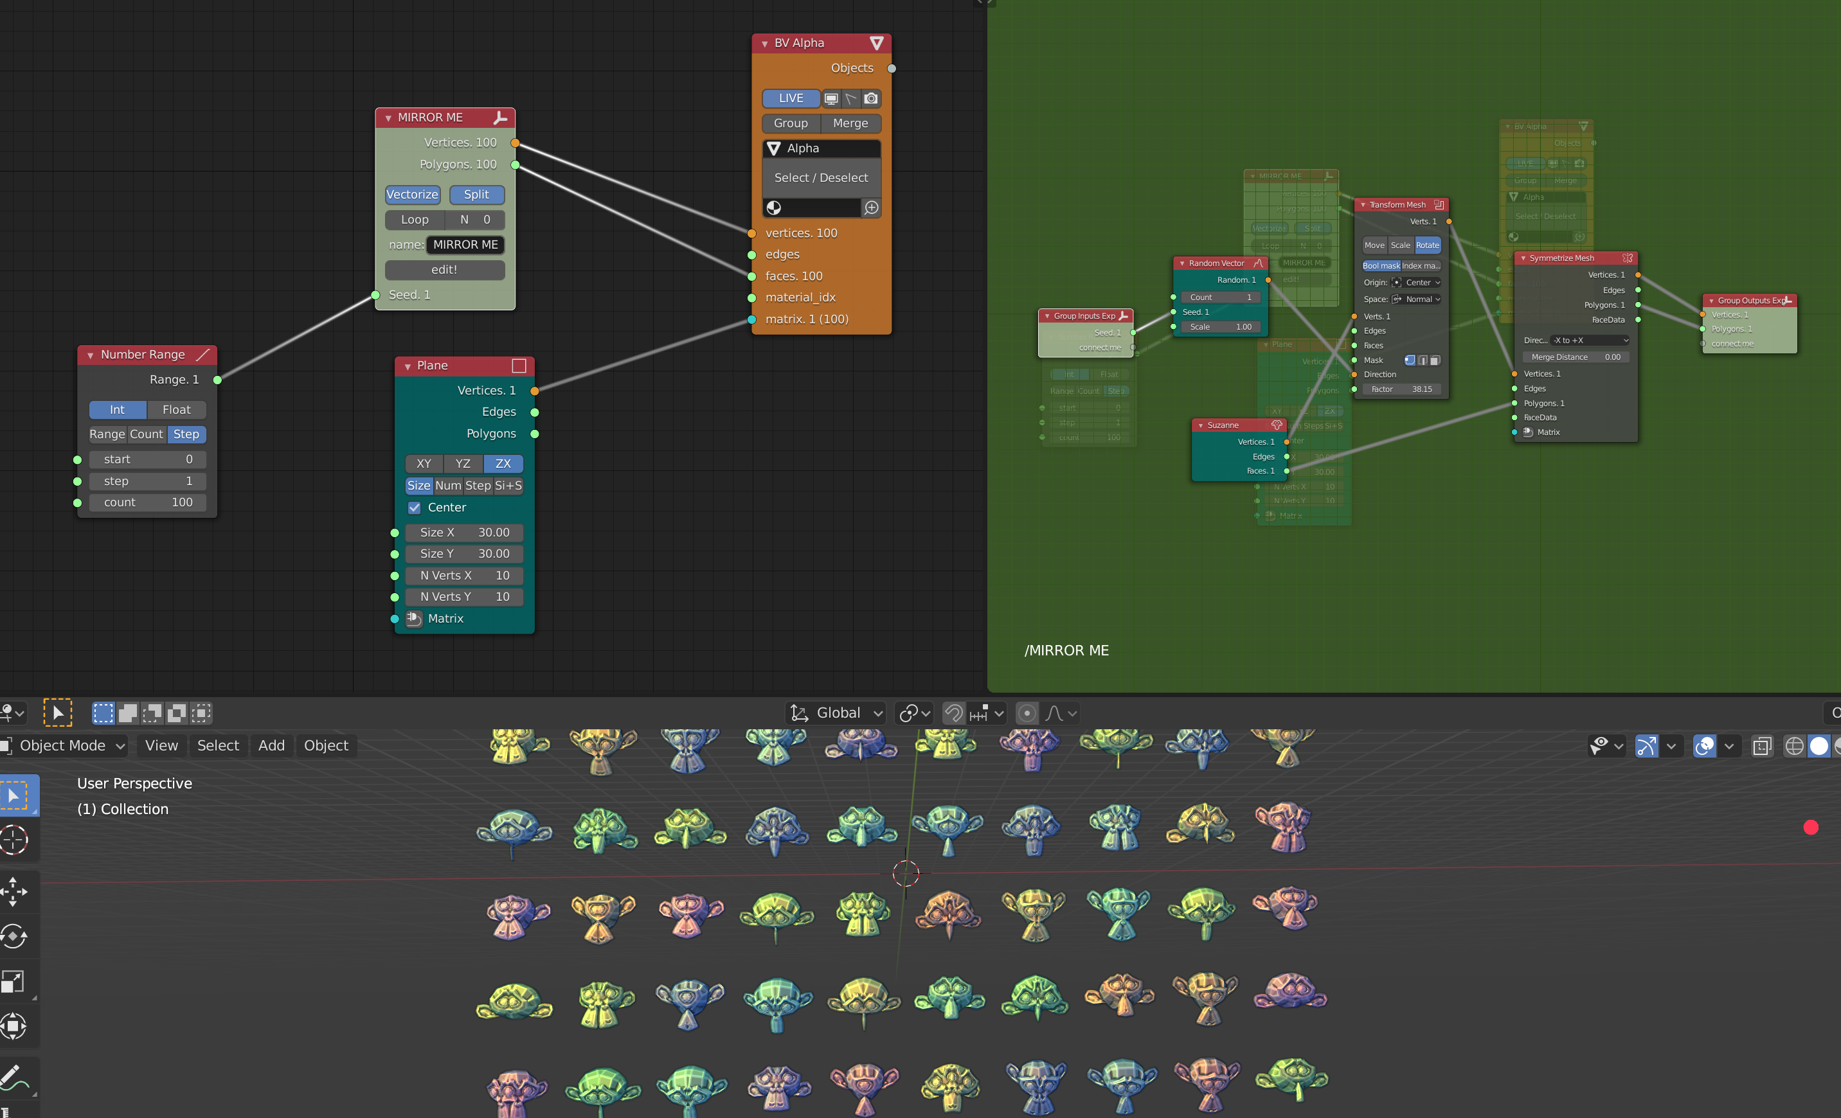Enable the snap magnet icon in viewport header
1841x1118 pixels.
coord(953,713)
